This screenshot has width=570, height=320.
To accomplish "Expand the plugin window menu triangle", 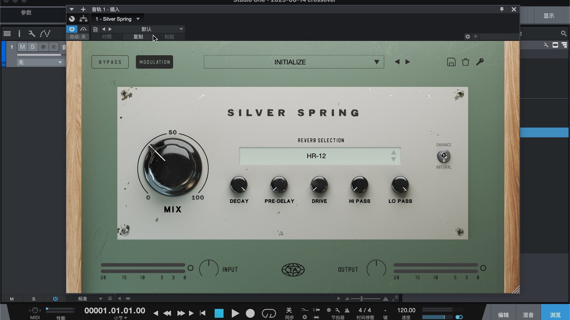I will tap(72, 9).
